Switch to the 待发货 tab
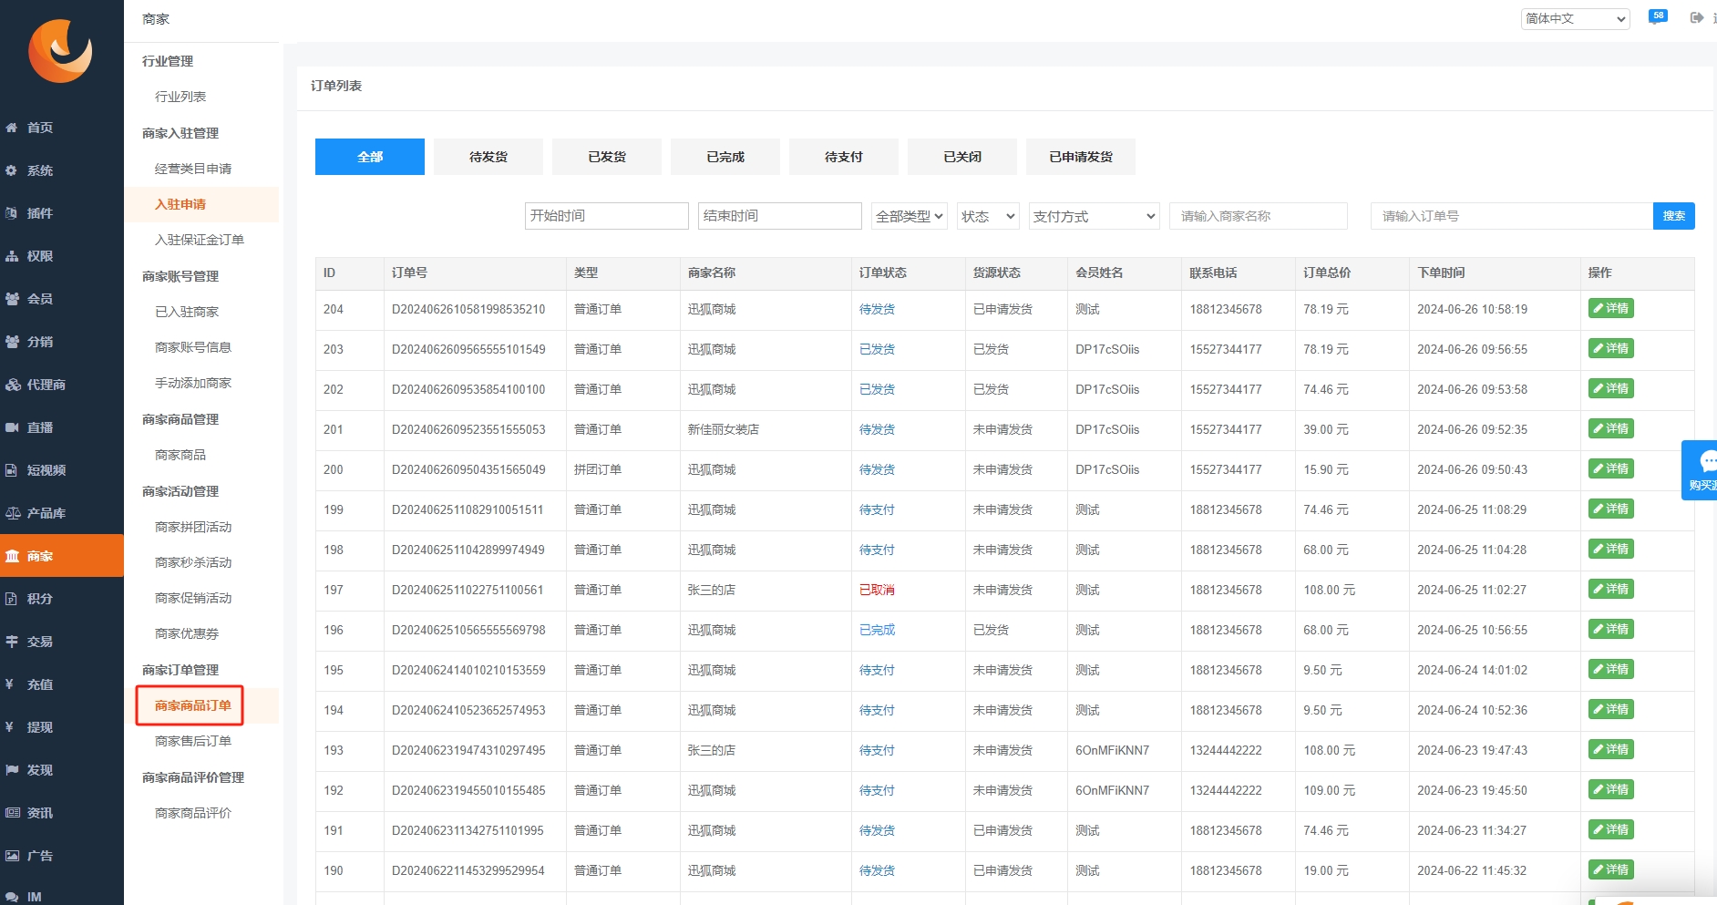 tap(488, 157)
